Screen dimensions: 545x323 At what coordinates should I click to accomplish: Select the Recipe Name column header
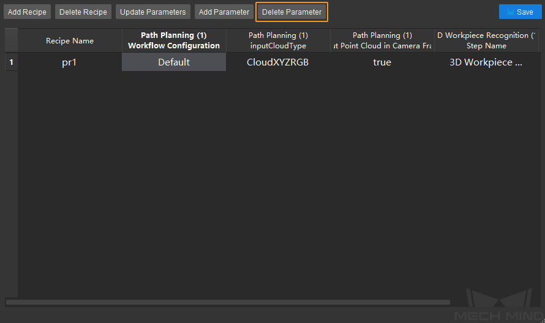pyautogui.click(x=70, y=40)
